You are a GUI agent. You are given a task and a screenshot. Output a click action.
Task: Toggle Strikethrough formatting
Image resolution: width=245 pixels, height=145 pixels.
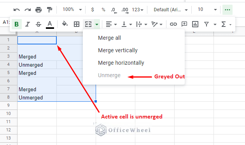click(38, 24)
